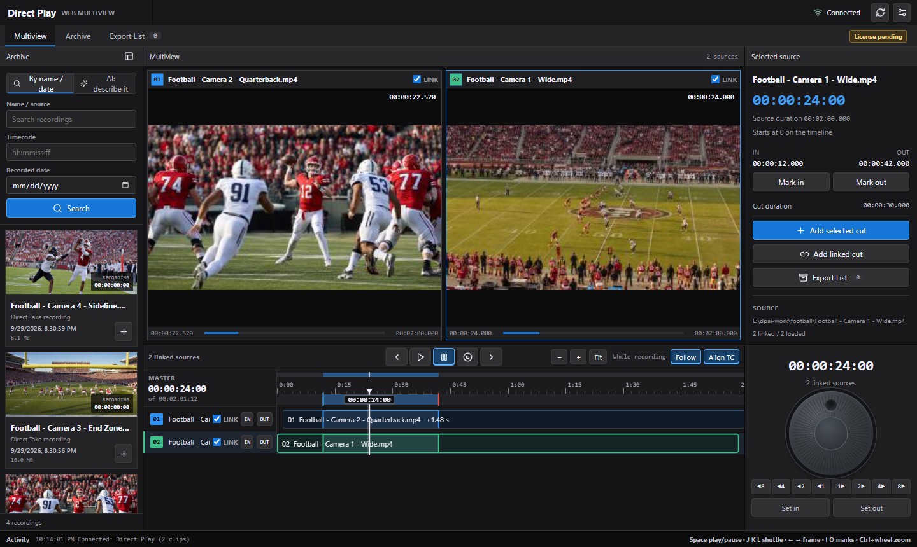This screenshot has width=917, height=547.
Task: Shuttle reverse at 1x speed
Action: click(821, 487)
